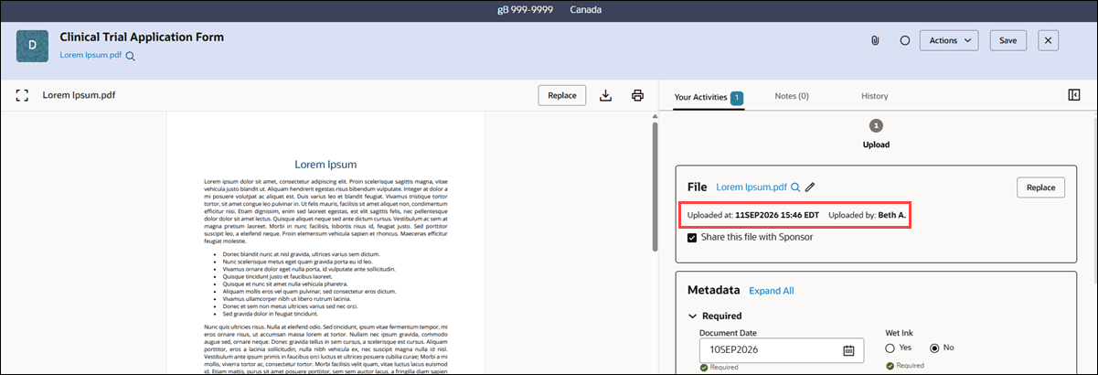The height and width of the screenshot is (375, 1098).
Task: Open Lorem Ipsum.pdf link in File section
Action: 752,187
